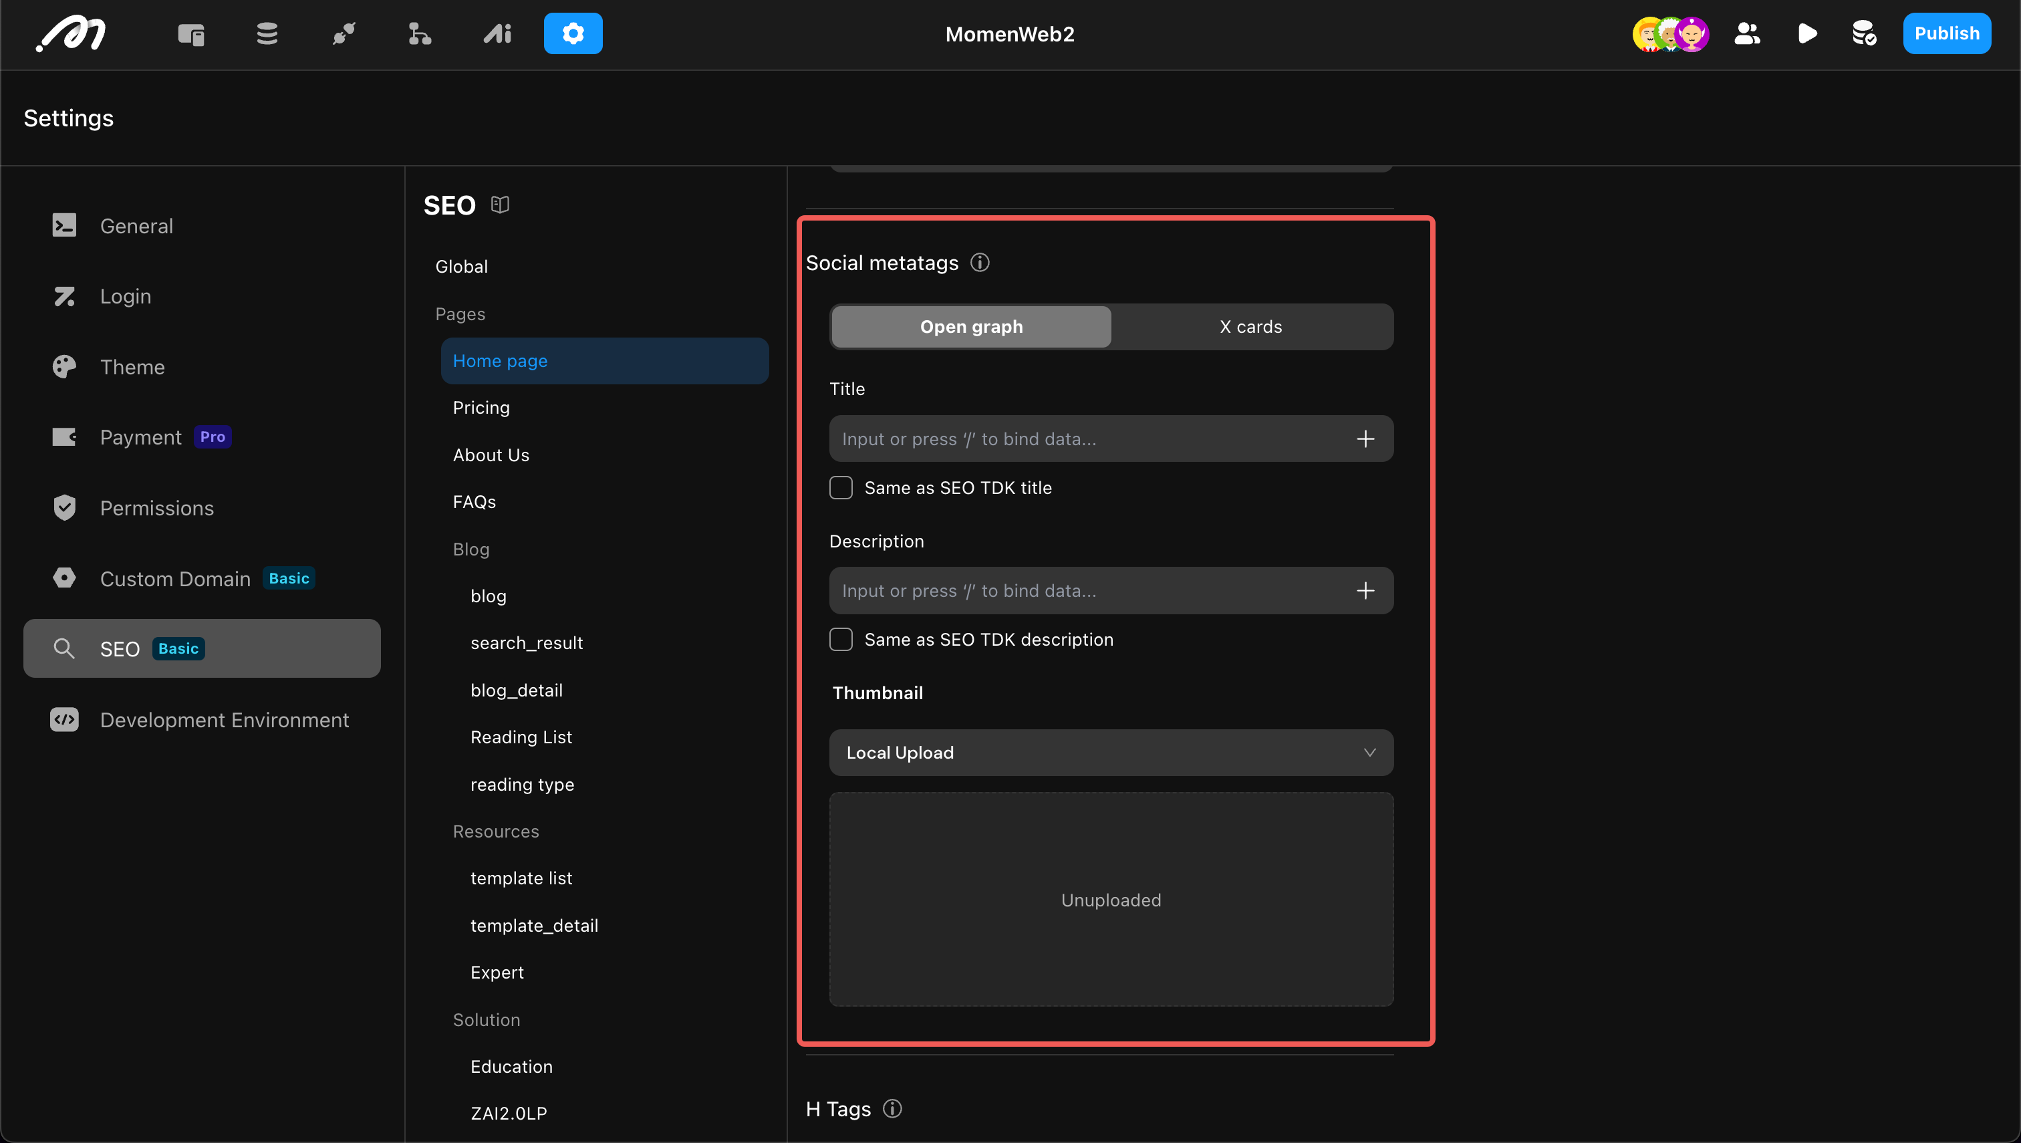
Task: Go to Theme settings
Action: (x=132, y=366)
